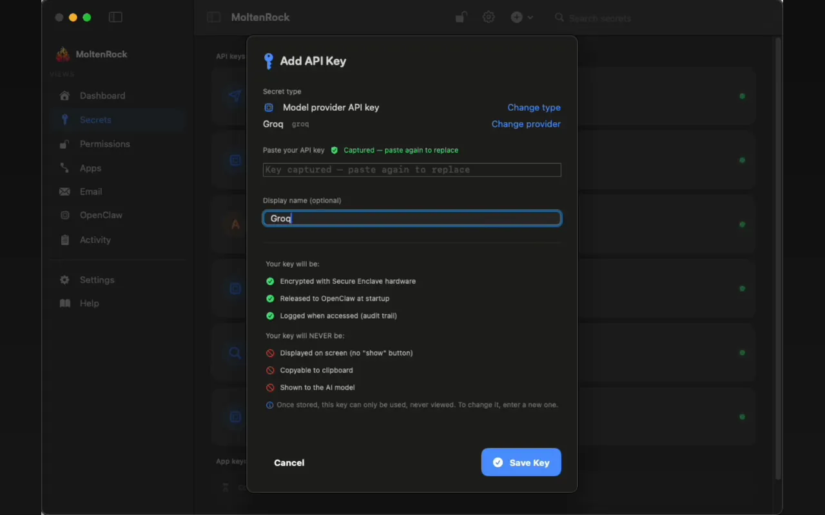The image size is (825, 515).
Task: Open Dashboard via its house icon
Action: click(64, 96)
